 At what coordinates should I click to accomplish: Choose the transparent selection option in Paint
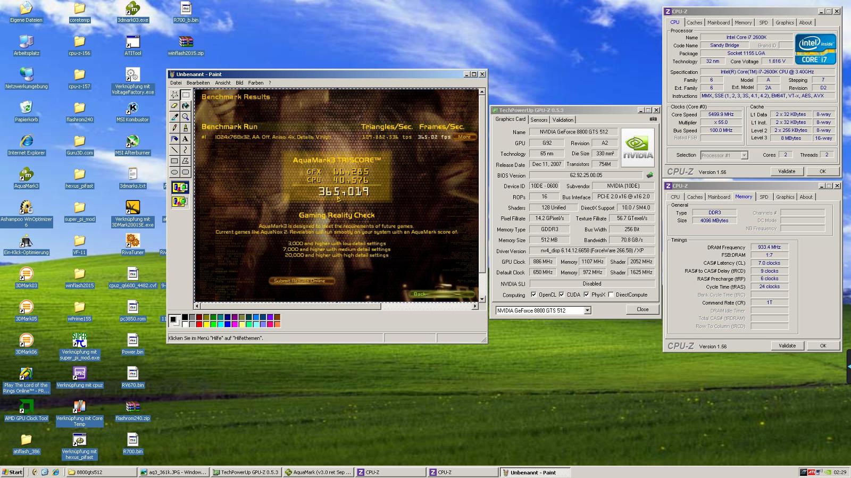180,202
